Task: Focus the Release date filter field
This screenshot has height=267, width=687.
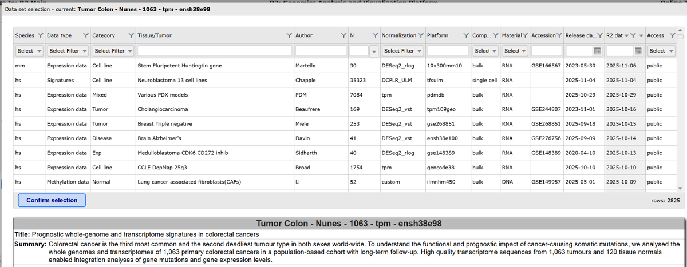Action: (x=578, y=51)
